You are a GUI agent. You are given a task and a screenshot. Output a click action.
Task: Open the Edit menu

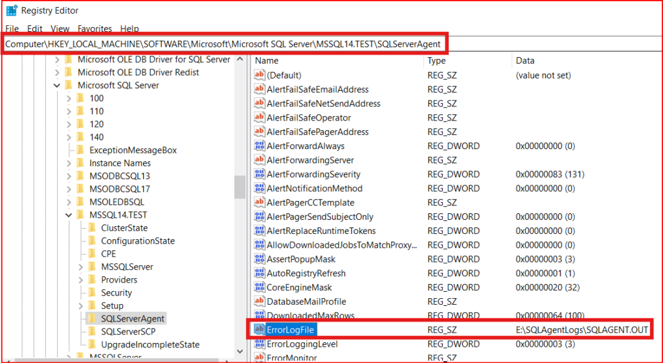coord(35,29)
